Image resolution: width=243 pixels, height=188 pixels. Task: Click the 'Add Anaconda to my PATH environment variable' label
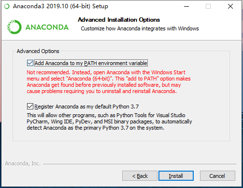pyautogui.click(x=91, y=63)
